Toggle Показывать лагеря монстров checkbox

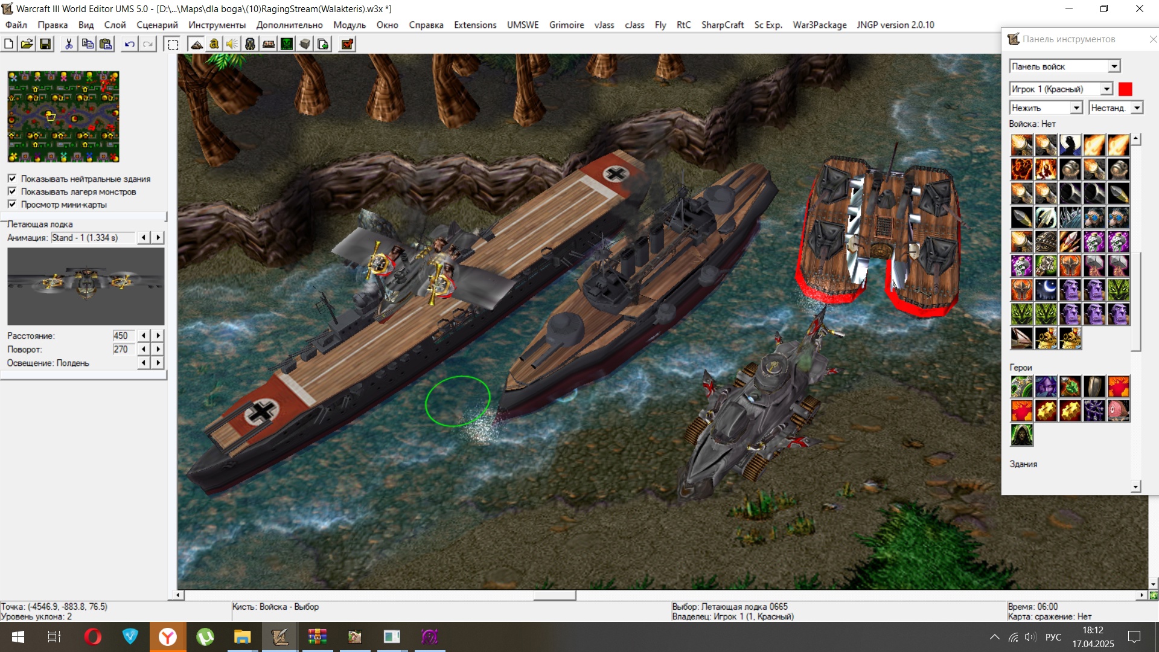pos(12,191)
